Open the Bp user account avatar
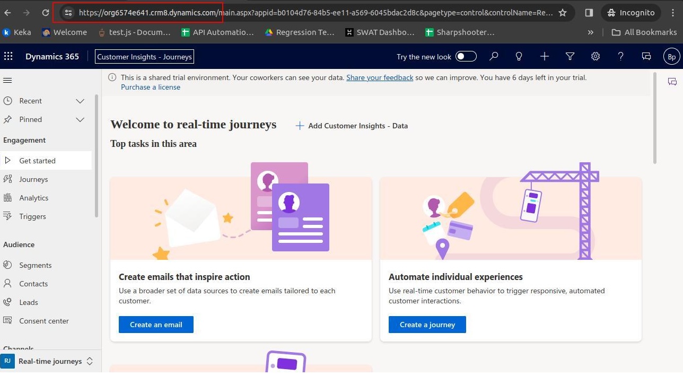This screenshot has width=683, height=376. click(671, 56)
